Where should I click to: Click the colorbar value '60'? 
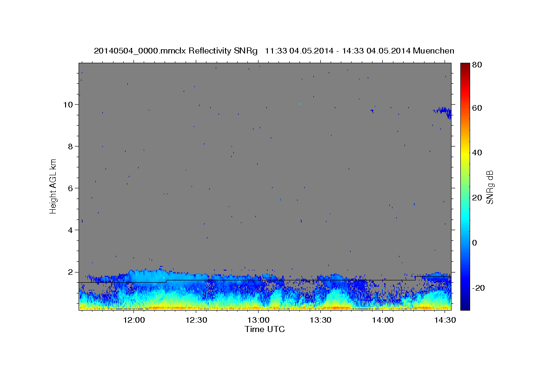click(478, 108)
